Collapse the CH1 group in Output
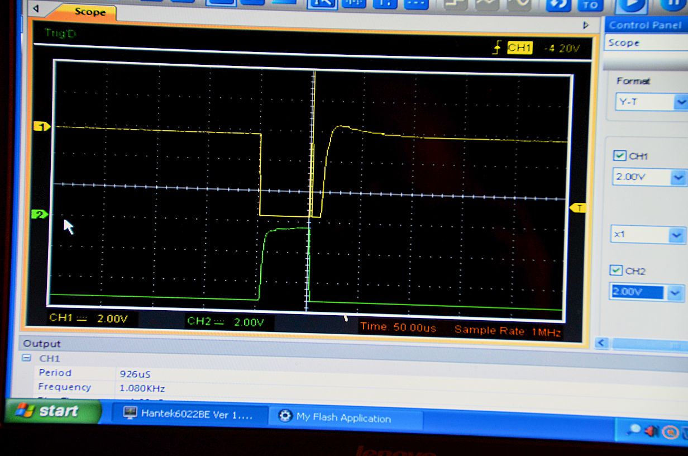This screenshot has width=688, height=456. (26, 358)
